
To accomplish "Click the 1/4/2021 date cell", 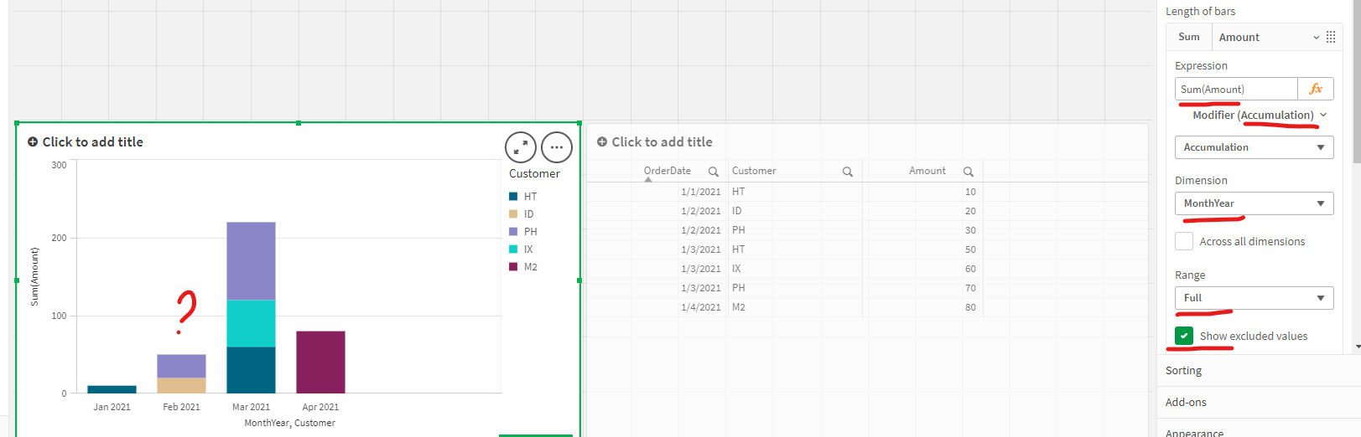I will pyautogui.click(x=700, y=307).
